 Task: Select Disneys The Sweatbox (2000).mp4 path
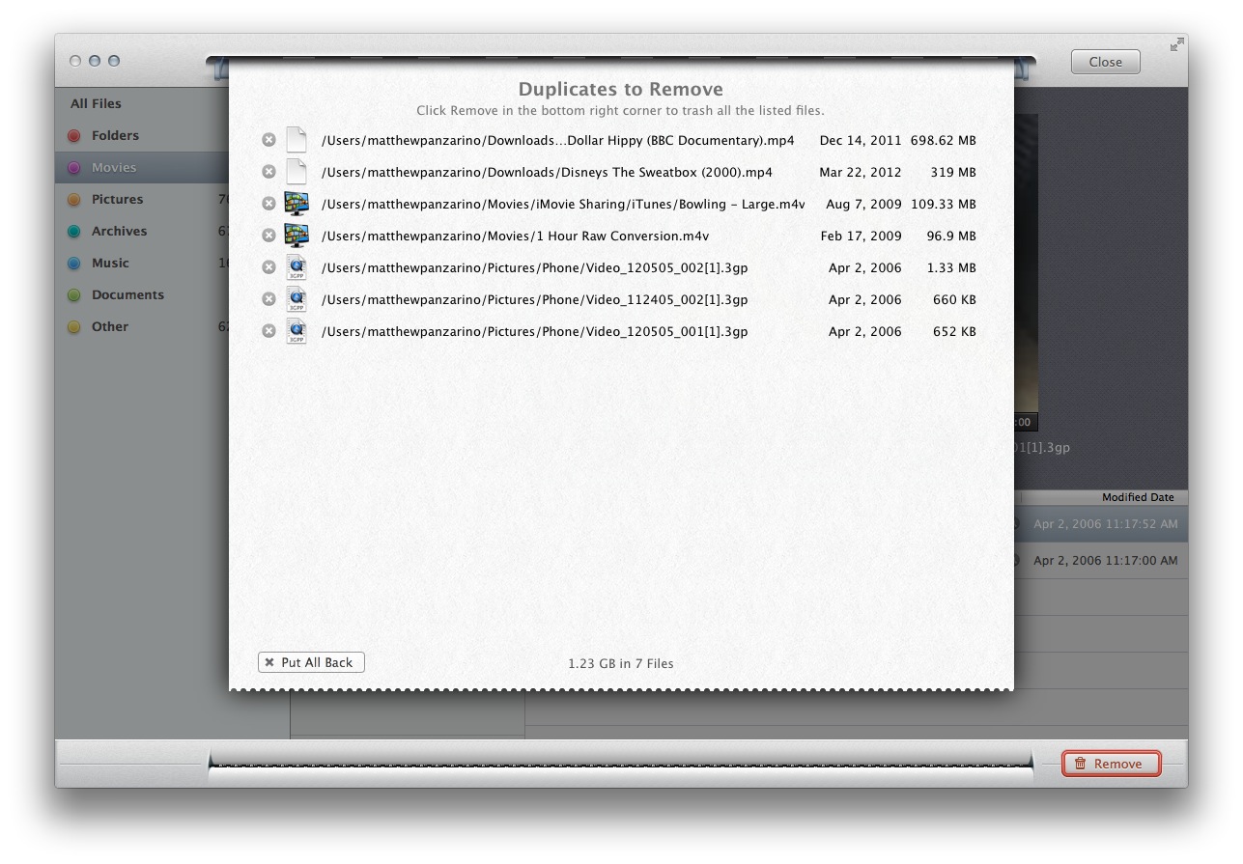(547, 172)
